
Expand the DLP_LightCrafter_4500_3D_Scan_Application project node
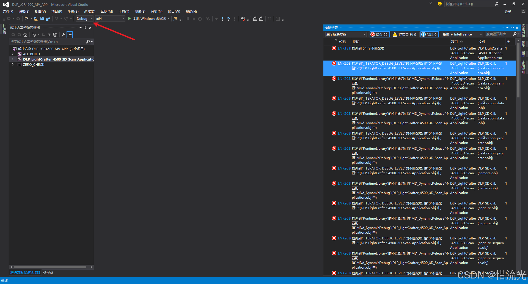click(x=13, y=59)
